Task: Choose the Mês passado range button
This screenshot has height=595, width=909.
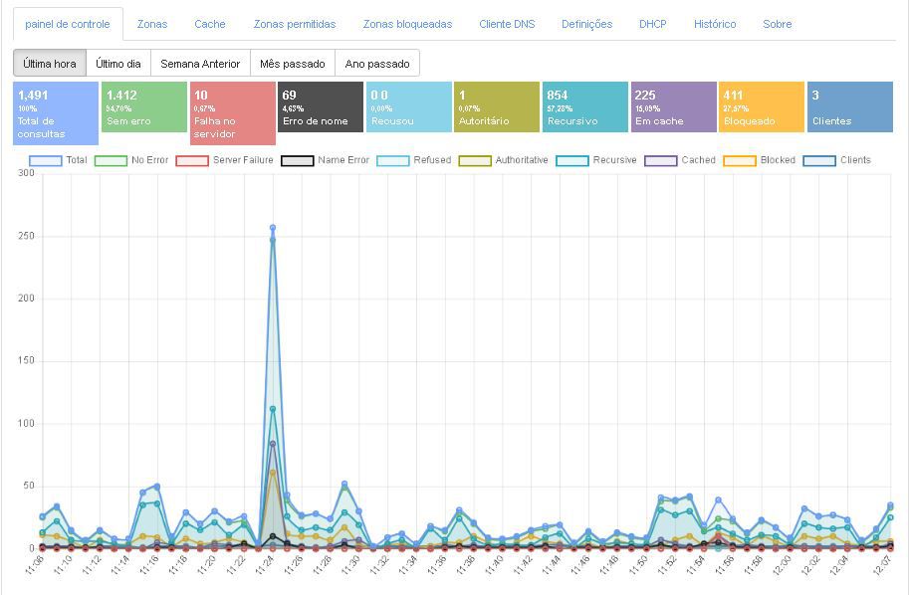Action: point(293,64)
